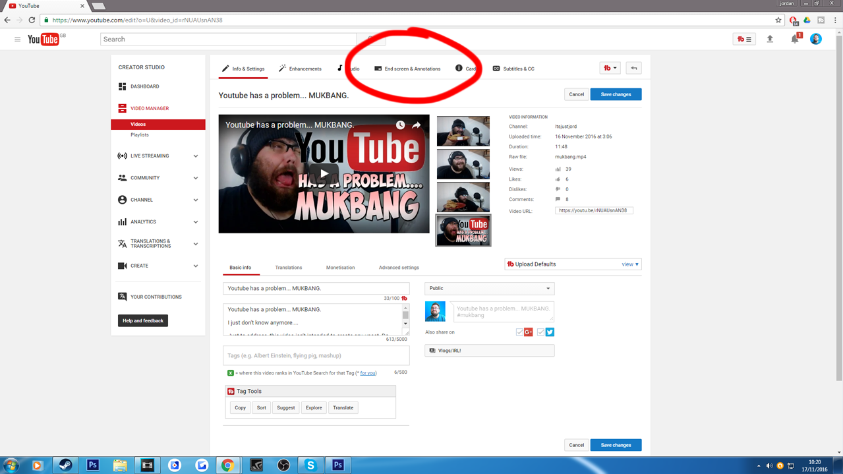Click the back arrow button beside TubeBuddy menu

click(633, 68)
